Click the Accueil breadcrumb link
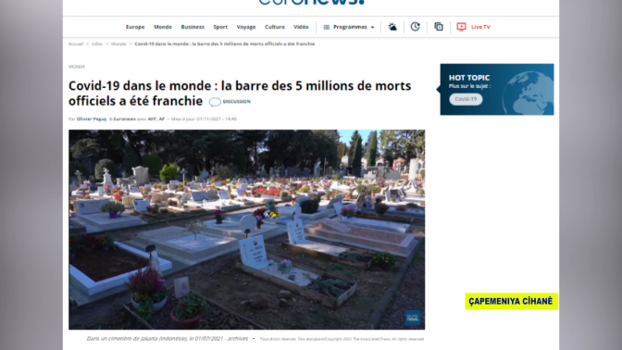Screen dimensions: 622x350 [76, 44]
